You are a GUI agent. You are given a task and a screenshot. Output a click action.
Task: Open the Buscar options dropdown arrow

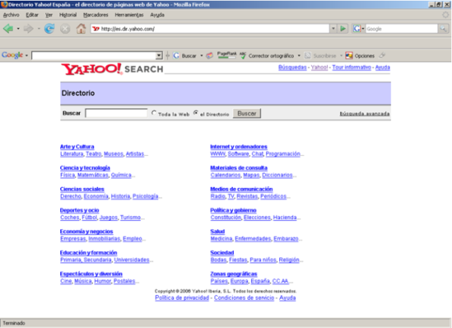[202, 56]
